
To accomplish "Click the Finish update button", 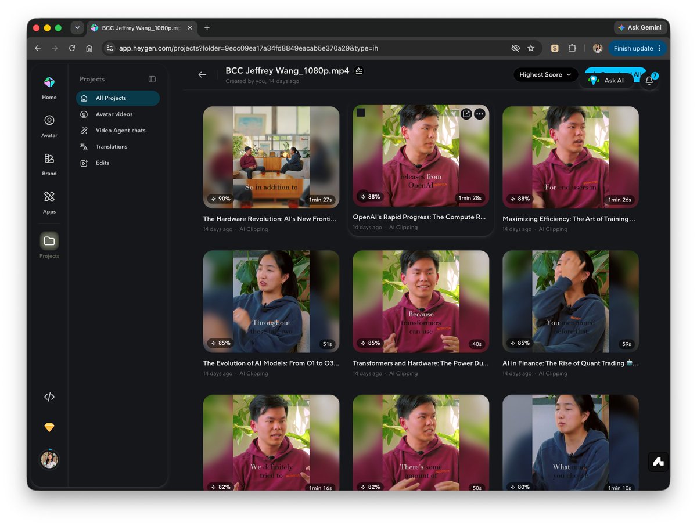I will click(637, 48).
